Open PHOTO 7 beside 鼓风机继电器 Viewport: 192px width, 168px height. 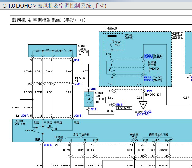point(154,70)
